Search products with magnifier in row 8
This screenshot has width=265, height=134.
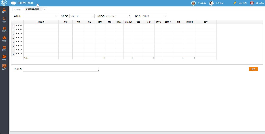pyautogui.click(x=21, y=54)
